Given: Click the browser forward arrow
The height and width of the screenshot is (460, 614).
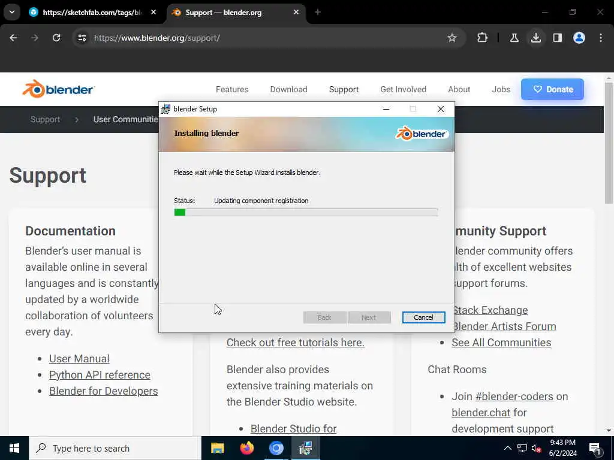Looking at the screenshot, I should point(35,38).
